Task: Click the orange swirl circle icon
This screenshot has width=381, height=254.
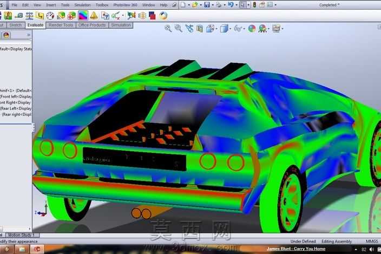Action: coord(163,16)
